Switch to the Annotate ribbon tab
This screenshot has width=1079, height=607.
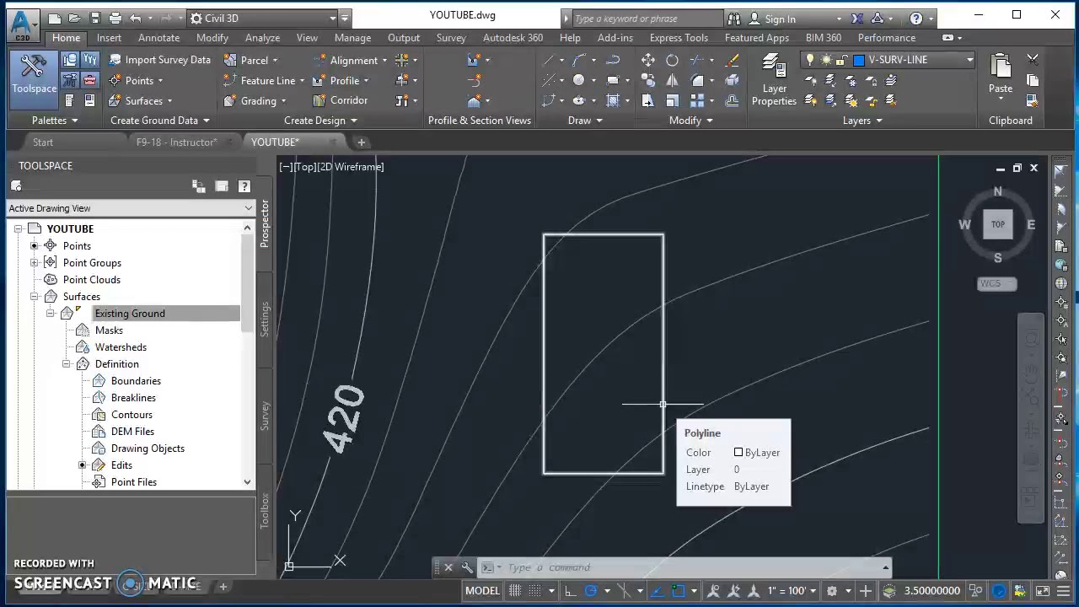pyautogui.click(x=158, y=38)
